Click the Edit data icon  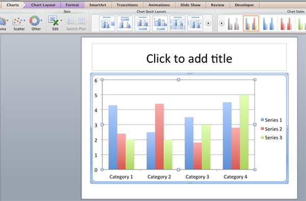coord(54,21)
